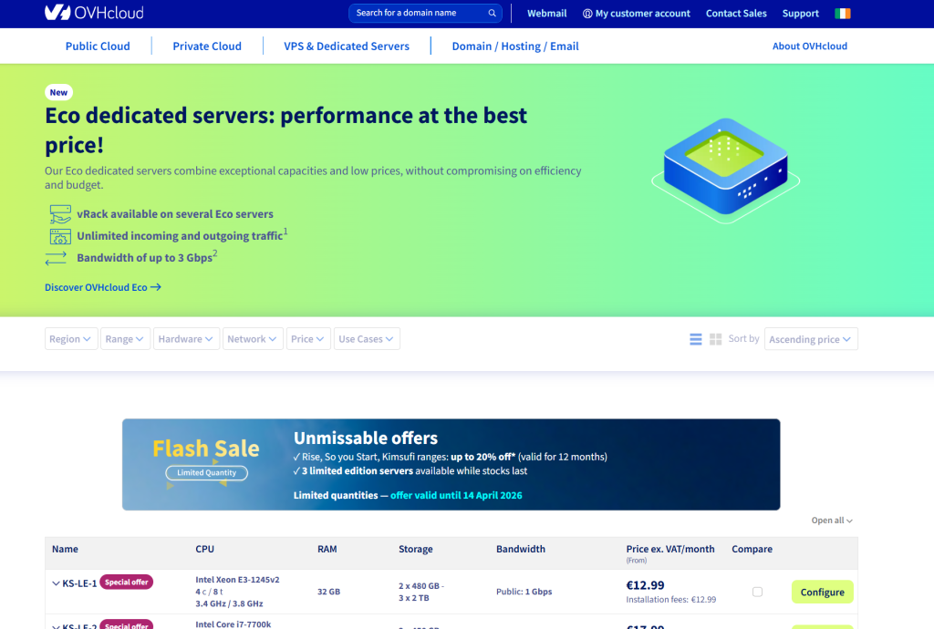
Task: Expand the KS-LE-1 server row
Action: click(x=57, y=583)
